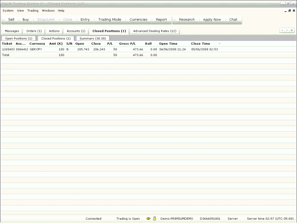Click the open price 205.743
The height and width of the screenshot is (223, 297).
83,49
